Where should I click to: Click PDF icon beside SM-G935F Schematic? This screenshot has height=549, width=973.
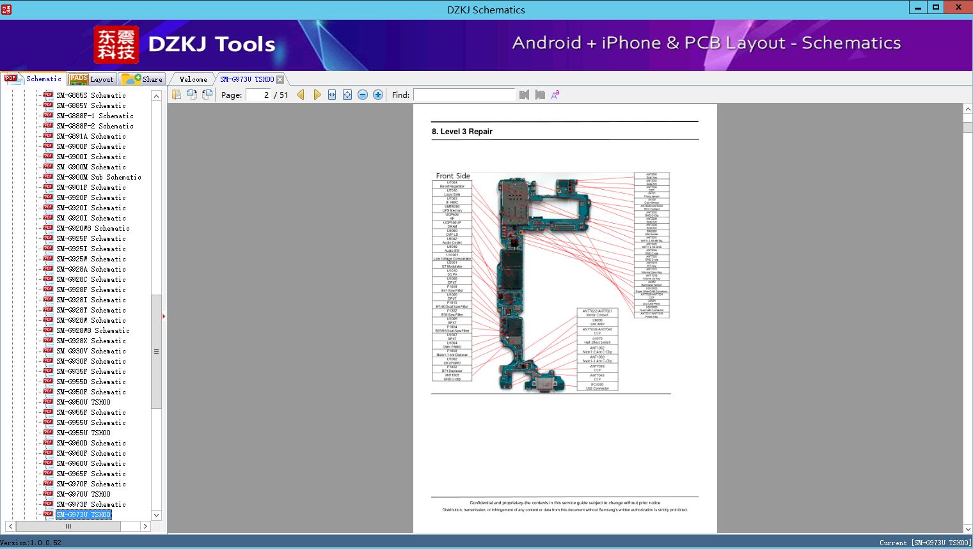pos(48,371)
